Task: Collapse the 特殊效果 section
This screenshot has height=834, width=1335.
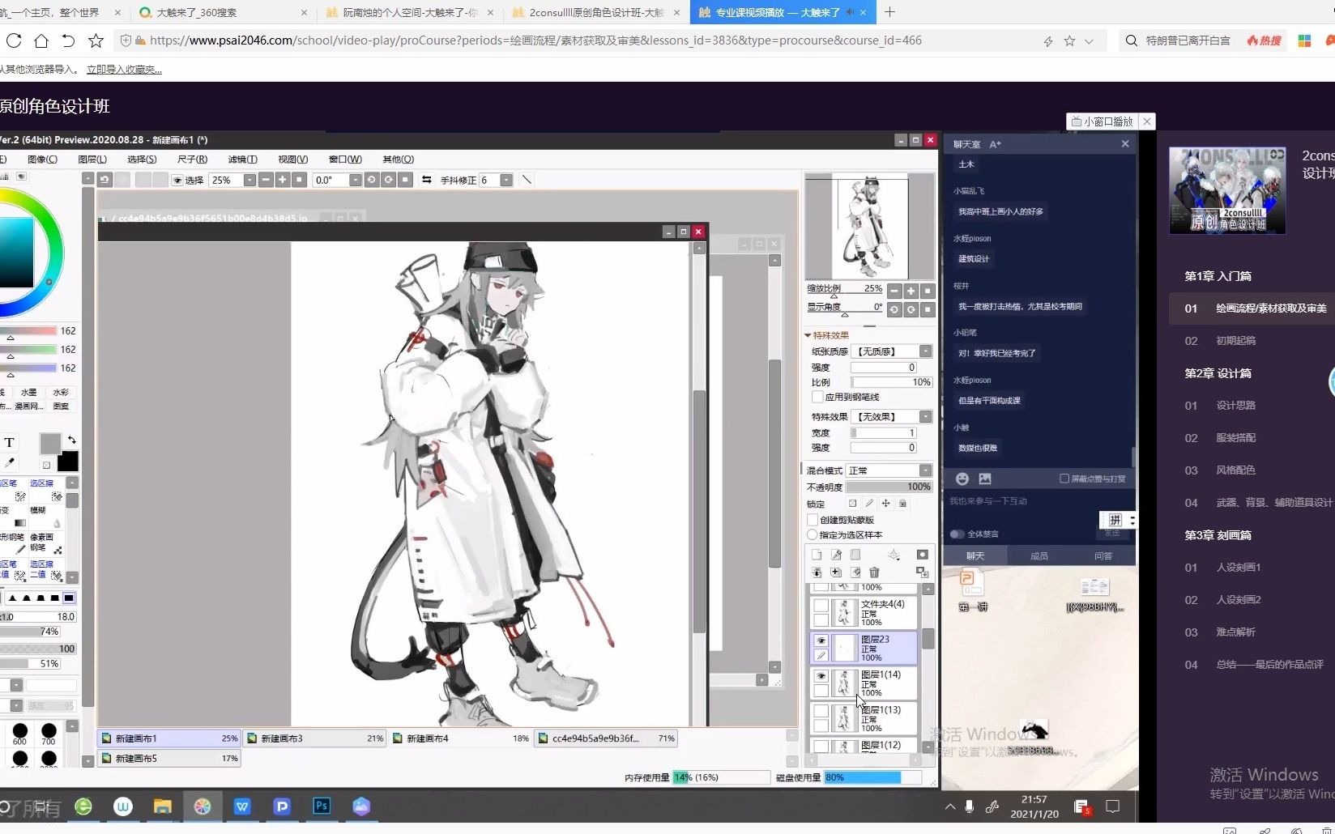Action: (808, 335)
